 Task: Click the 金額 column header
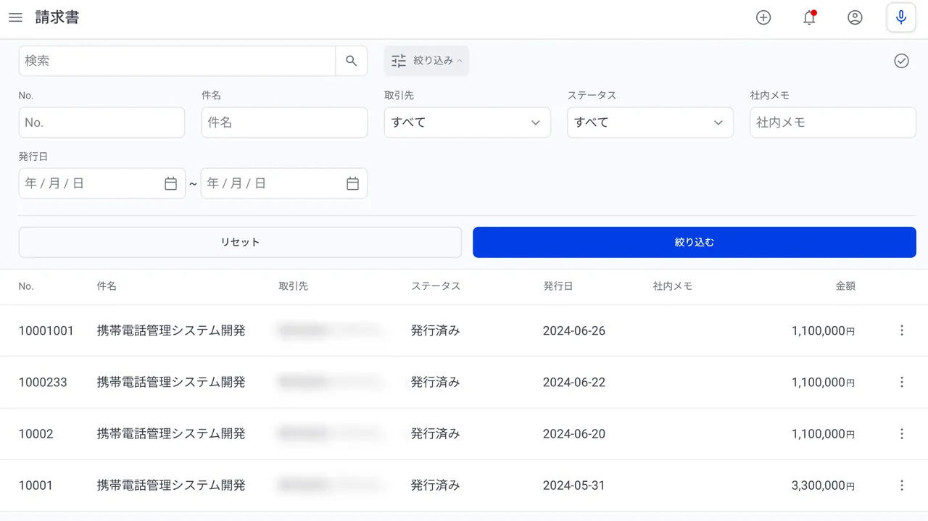(x=845, y=286)
